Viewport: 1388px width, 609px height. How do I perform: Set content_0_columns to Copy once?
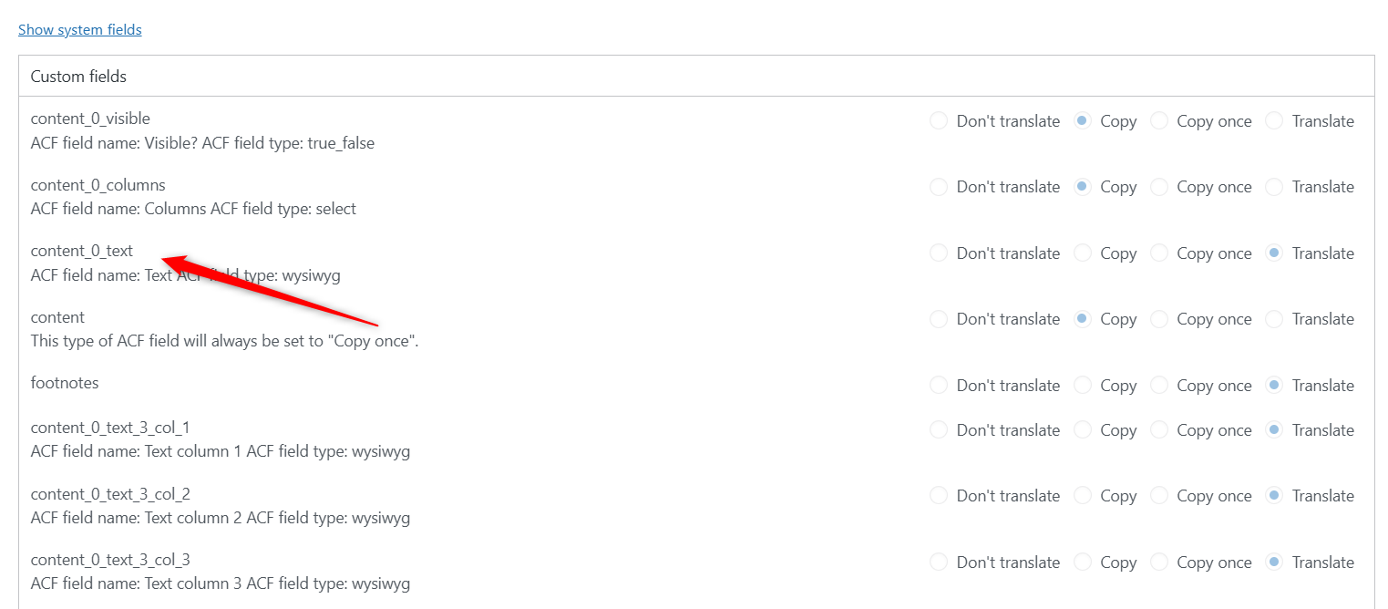tap(1159, 187)
